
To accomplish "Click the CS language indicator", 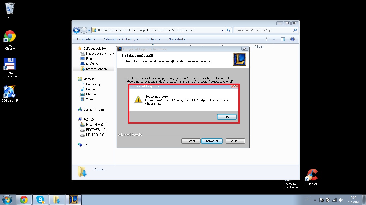I will click(x=308, y=199).
